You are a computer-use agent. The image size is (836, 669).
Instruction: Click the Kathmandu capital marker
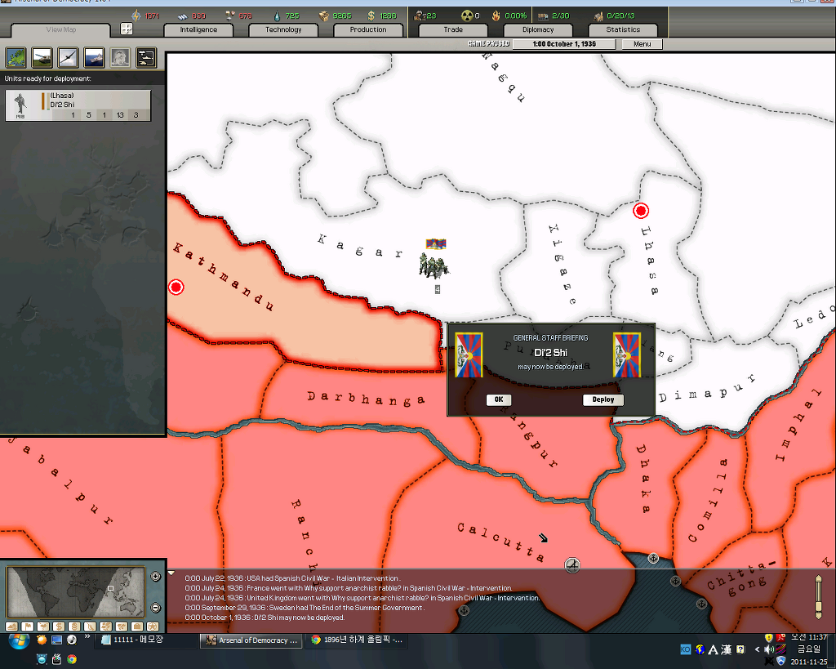coord(176,287)
